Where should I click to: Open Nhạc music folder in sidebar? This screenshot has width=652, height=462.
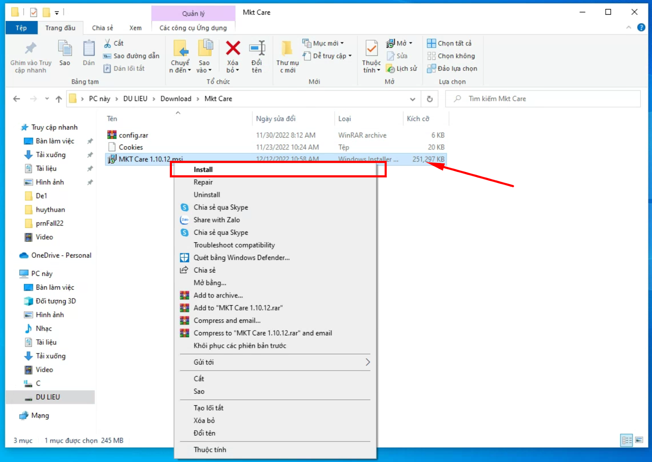pyautogui.click(x=44, y=328)
